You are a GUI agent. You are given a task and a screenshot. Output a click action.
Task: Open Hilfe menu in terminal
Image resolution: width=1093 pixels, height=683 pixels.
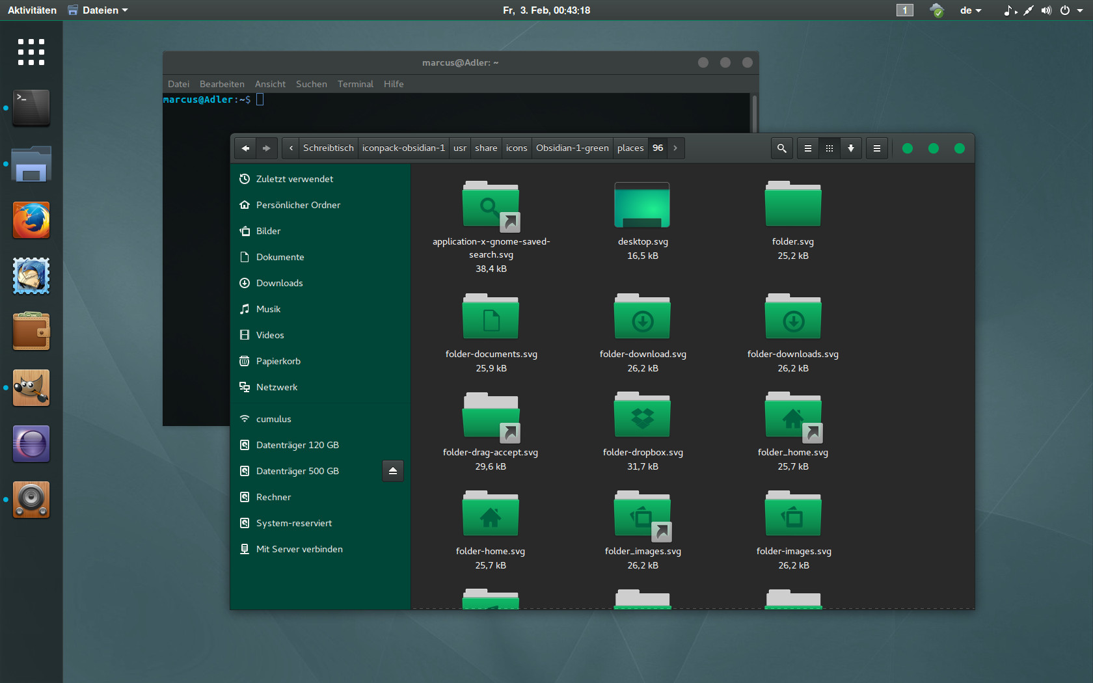[394, 84]
